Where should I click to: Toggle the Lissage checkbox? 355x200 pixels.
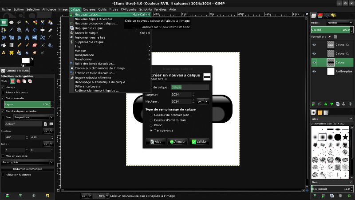(3, 87)
